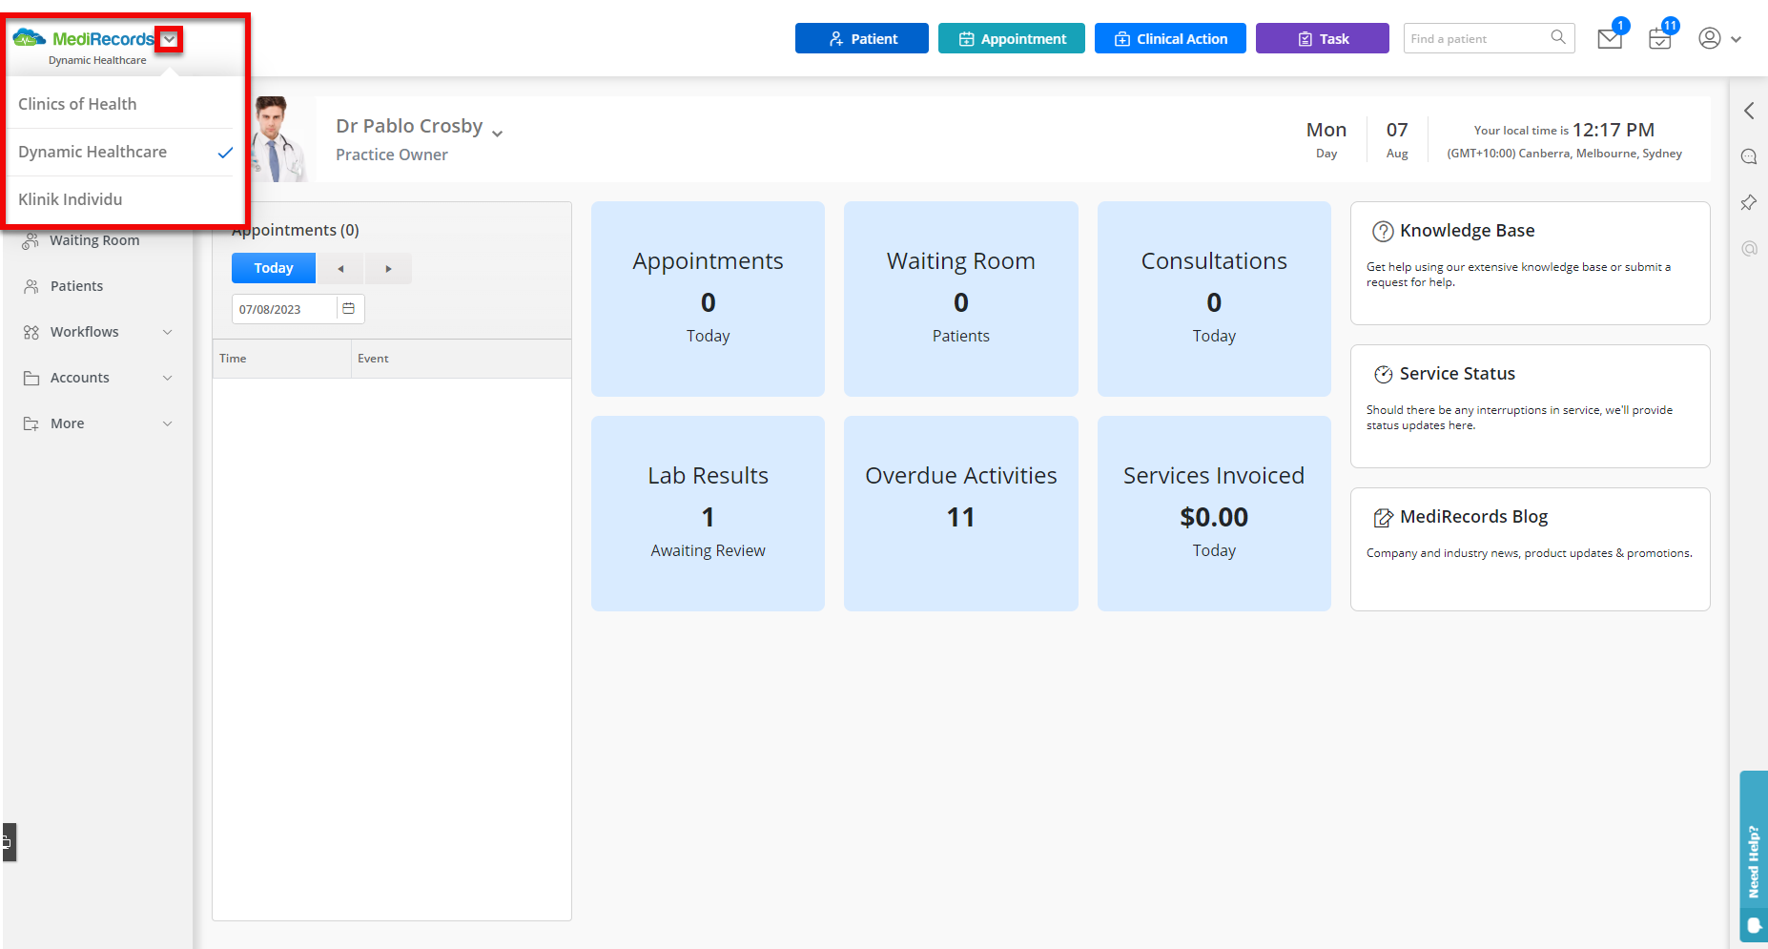Open Lab Results Awaiting Review tile
The width and height of the screenshot is (1768, 949).
pos(708,513)
